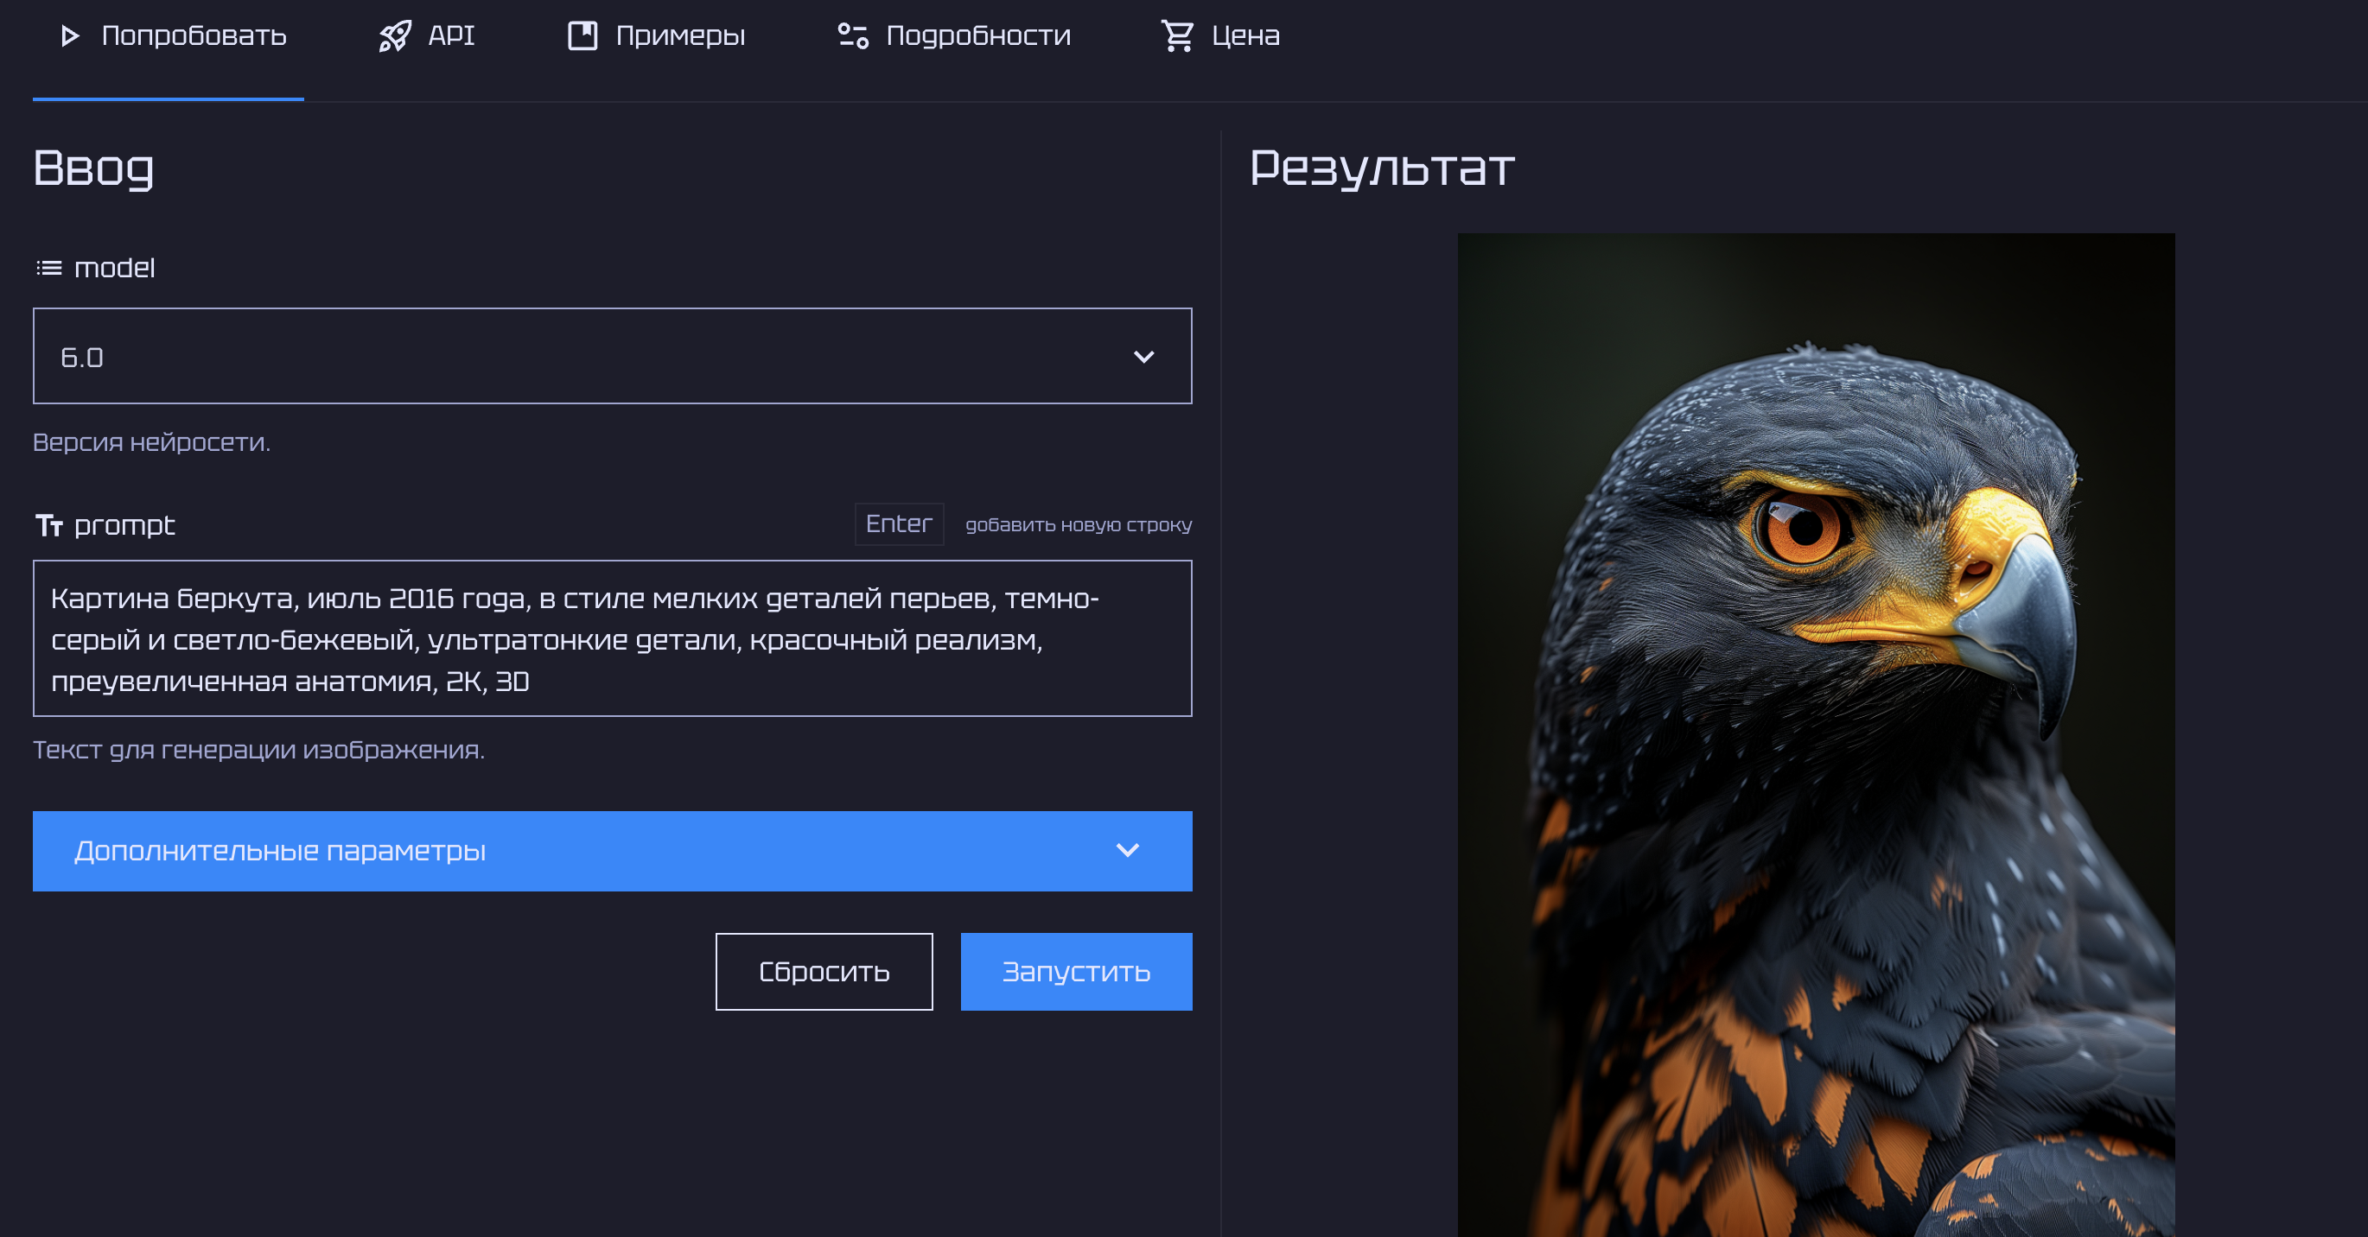This screenshot has width=2368, height=1237.
Task: Expand the Дополнительные параметры section
Action: (x=611, y=851)
